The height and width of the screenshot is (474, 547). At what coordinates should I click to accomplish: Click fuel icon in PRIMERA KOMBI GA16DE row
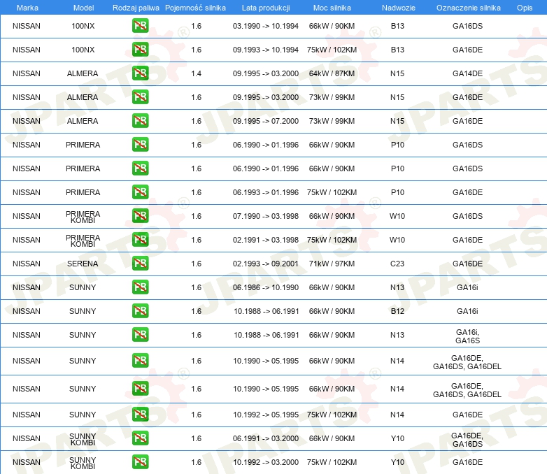pyautogui.click(x=140, y=240)
